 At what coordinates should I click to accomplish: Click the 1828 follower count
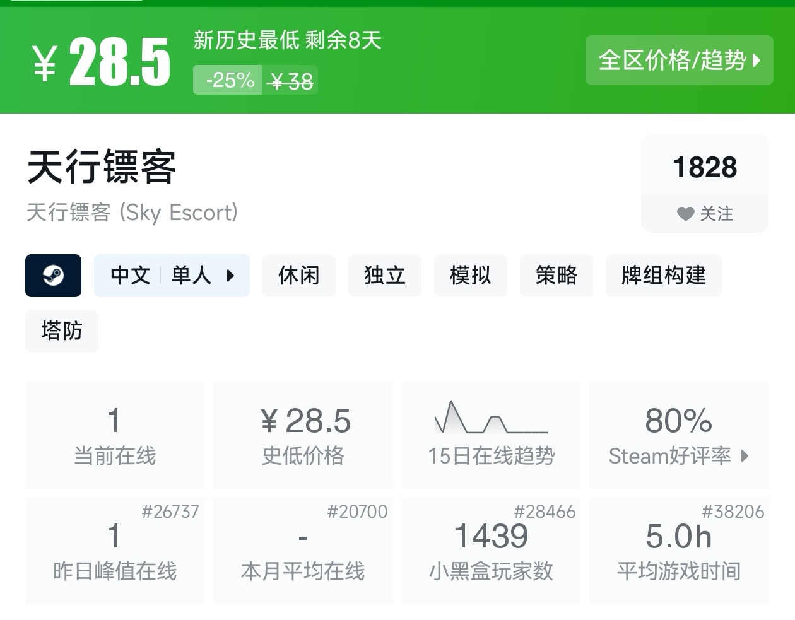tap(705, 168)
